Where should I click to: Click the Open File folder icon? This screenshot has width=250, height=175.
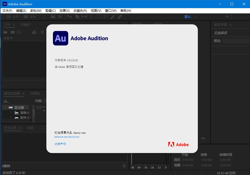coord(6,32)
